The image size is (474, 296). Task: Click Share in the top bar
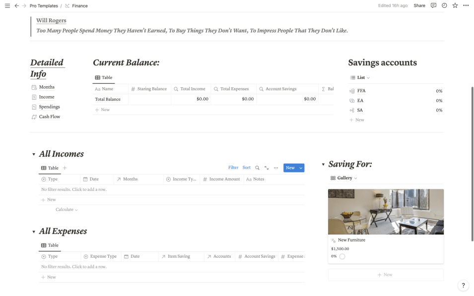pos(419,5)
